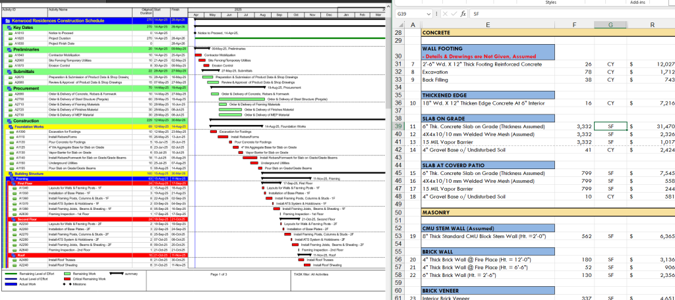Click the WBS icon beside Framing band
The image size is (675, 300).
coord(13,178)
